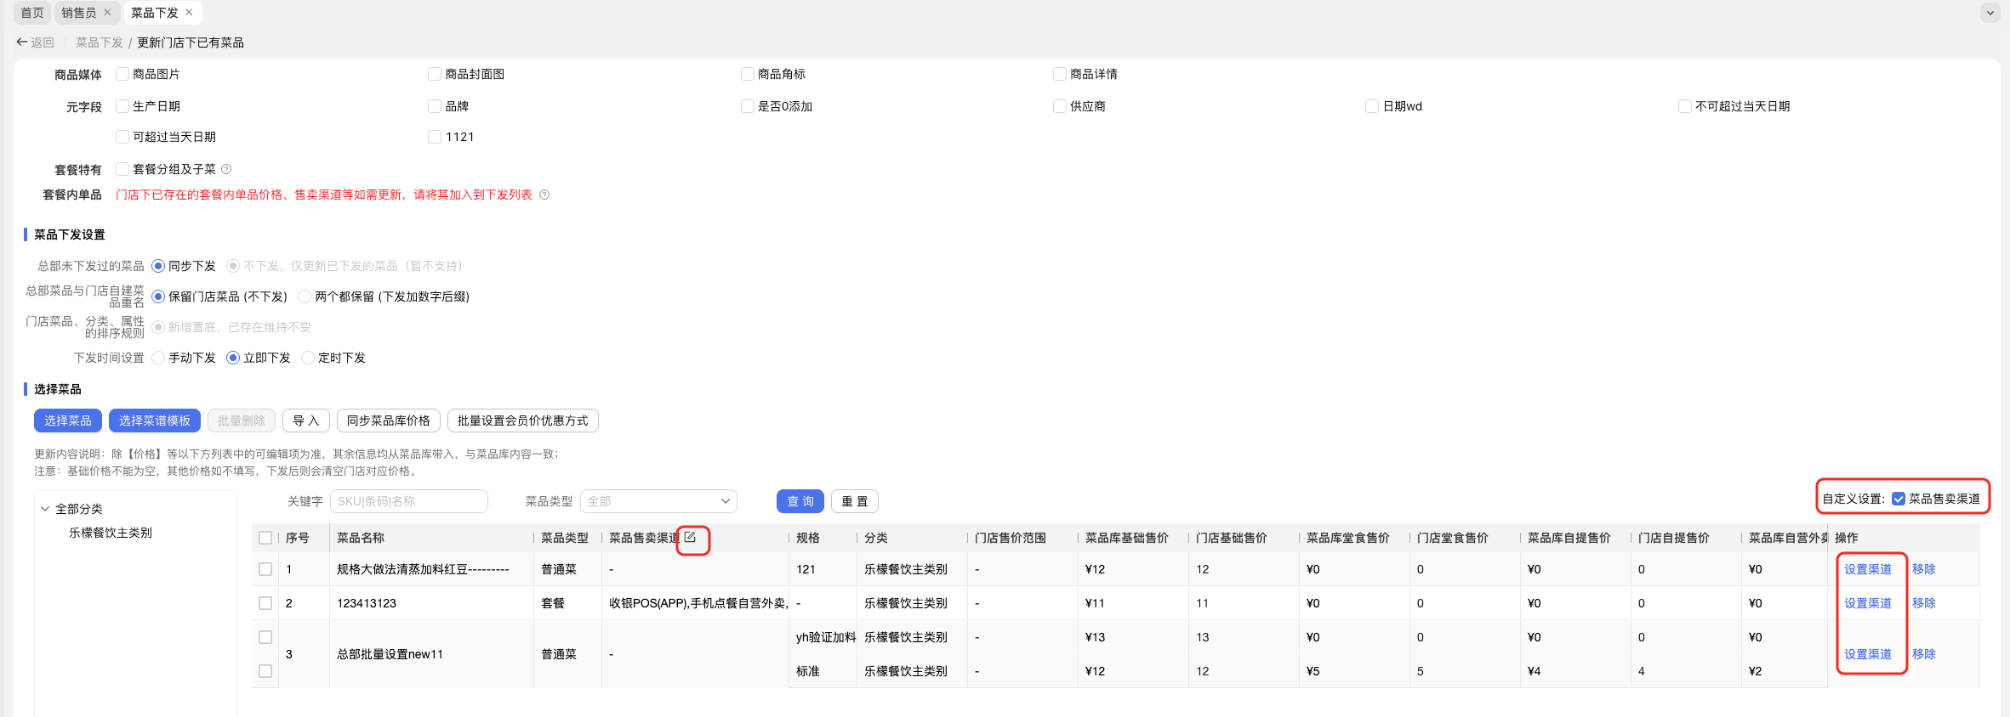
Task: Select the 定时下发 radio option
Action: 308,358
